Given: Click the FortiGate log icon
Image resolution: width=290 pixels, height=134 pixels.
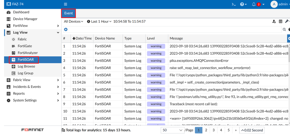Looking at the screenshot, I should [x=14, y=46].
